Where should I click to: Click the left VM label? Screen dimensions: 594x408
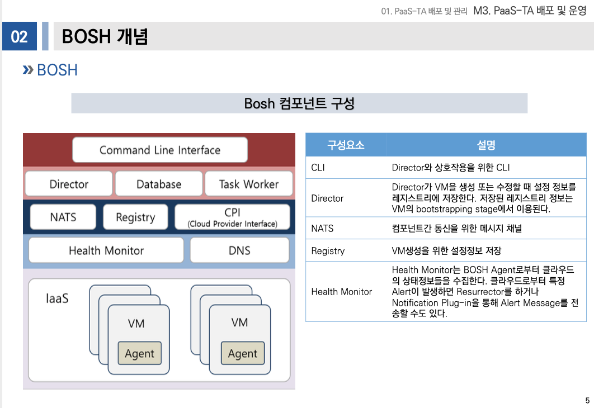pyautogui.click(x=136, y=324)
